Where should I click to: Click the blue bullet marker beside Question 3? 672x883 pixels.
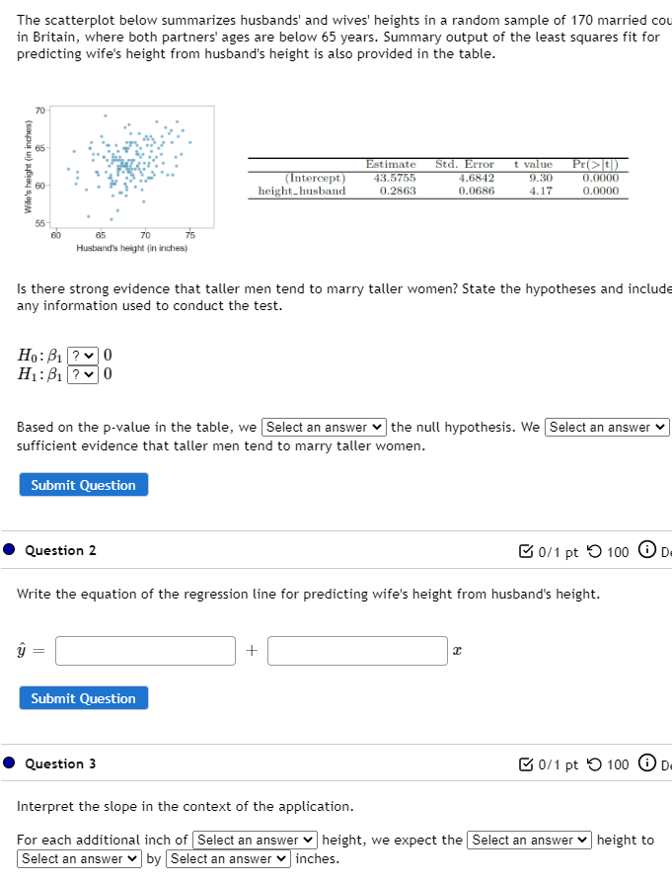(8, 763)
